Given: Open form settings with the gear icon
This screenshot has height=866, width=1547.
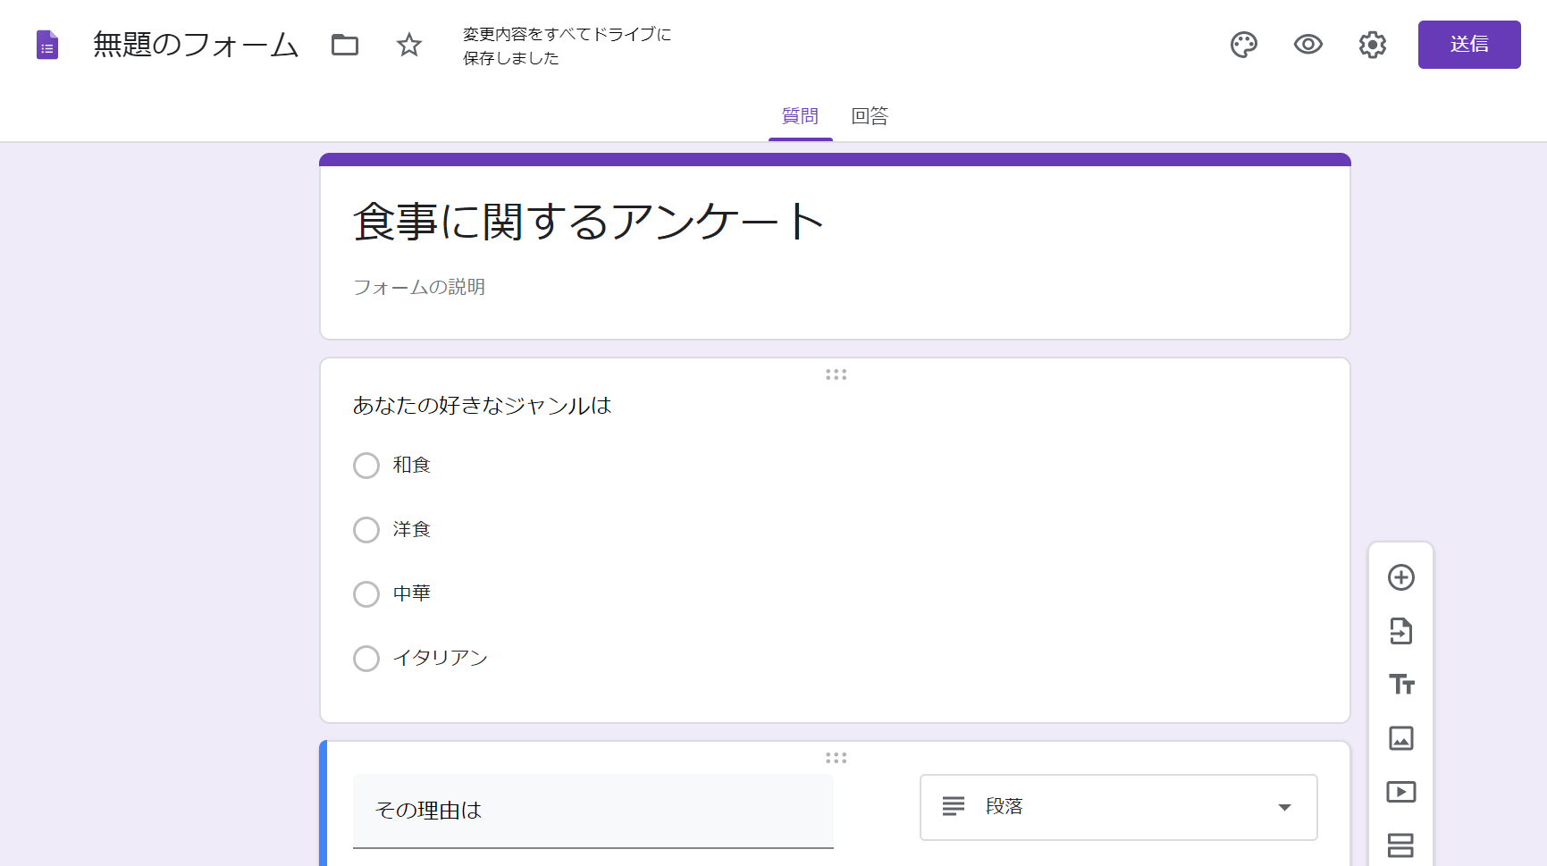Looking at the screenshot, I should (1372, 45).
